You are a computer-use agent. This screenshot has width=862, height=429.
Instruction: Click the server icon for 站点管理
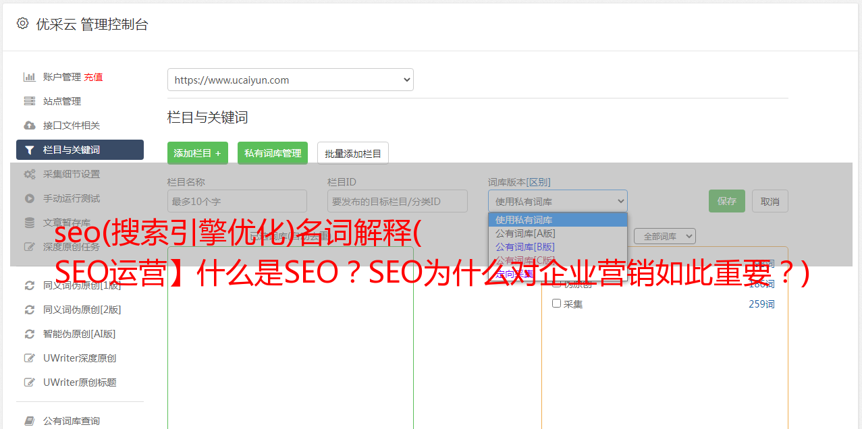pos(29,101)
